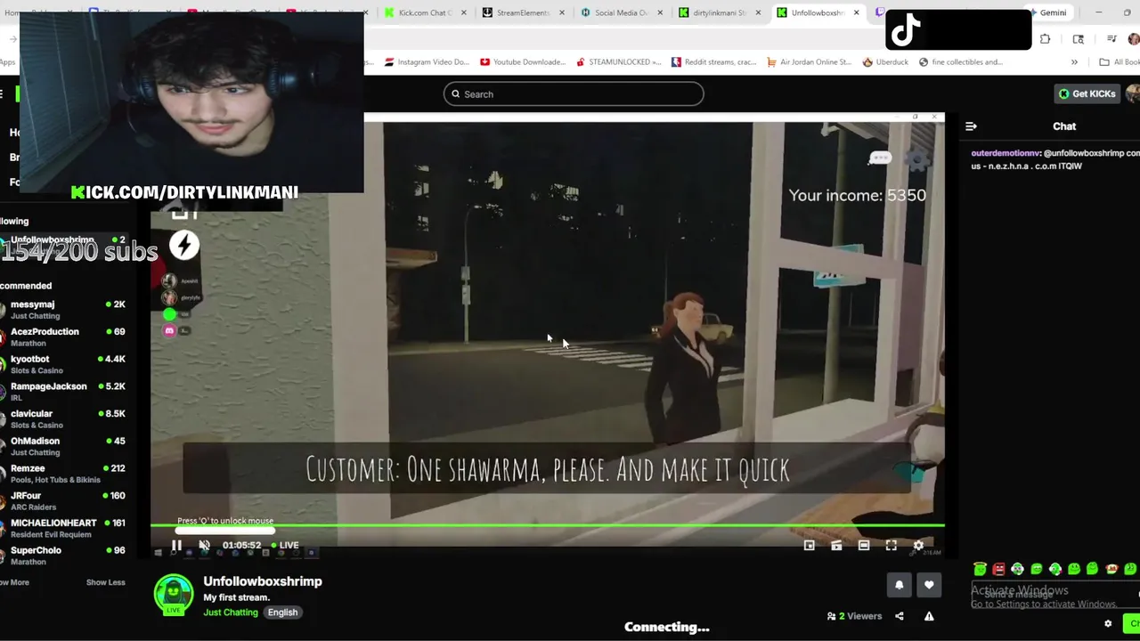Pick the red emote in chat emote bar
The width and height of the screenshot is (1140, 641).
coord(998,569)
